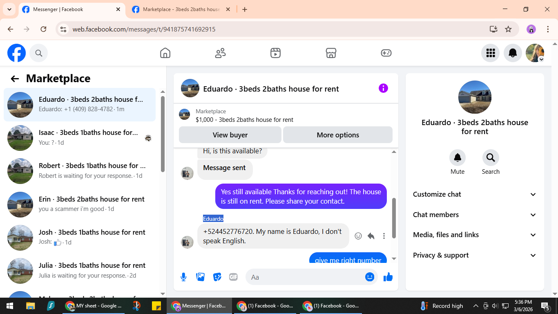Expand Chat members section
This screenshot has width=558, height=314.
(x=475, y=215)
